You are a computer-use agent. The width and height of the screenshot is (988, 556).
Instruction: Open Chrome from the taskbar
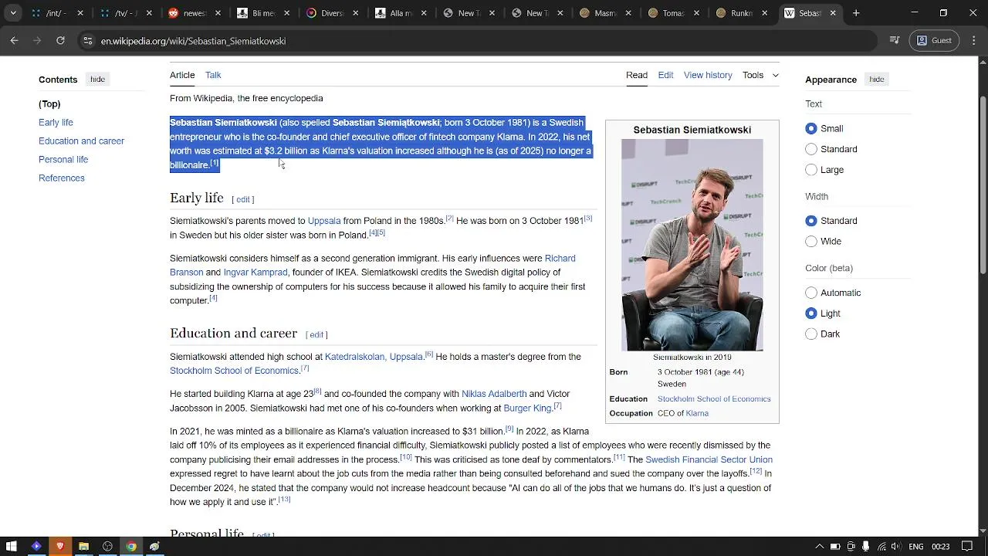click(131, 547)
